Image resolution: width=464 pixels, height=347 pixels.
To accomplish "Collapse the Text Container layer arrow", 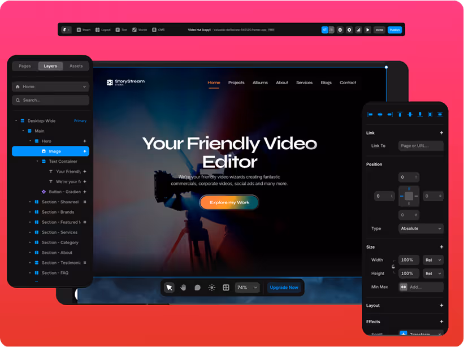I will (37, 161).
